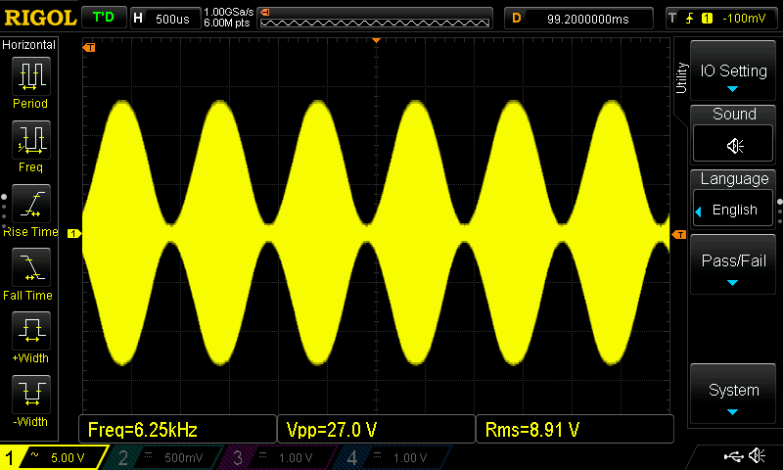
Task: Click the Language menu label
Action: click(x=734, y=178)
